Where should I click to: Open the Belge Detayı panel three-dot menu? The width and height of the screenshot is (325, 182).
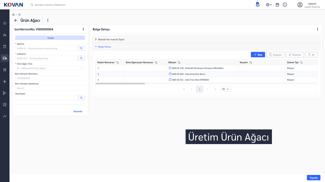point(317,29)
